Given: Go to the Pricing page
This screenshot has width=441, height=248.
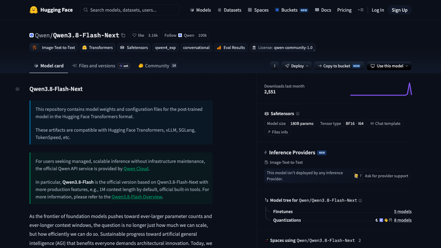Looking at the screenshot, I should (344, 10).
